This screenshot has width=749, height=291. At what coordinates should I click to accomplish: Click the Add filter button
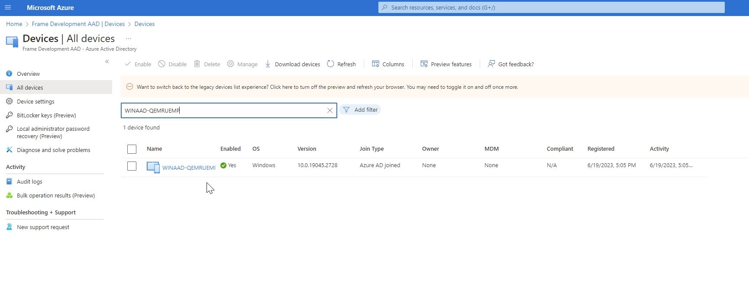360,110
